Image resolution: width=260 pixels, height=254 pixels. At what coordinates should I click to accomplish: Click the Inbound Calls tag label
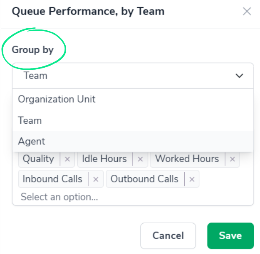(x=52, y=179)
